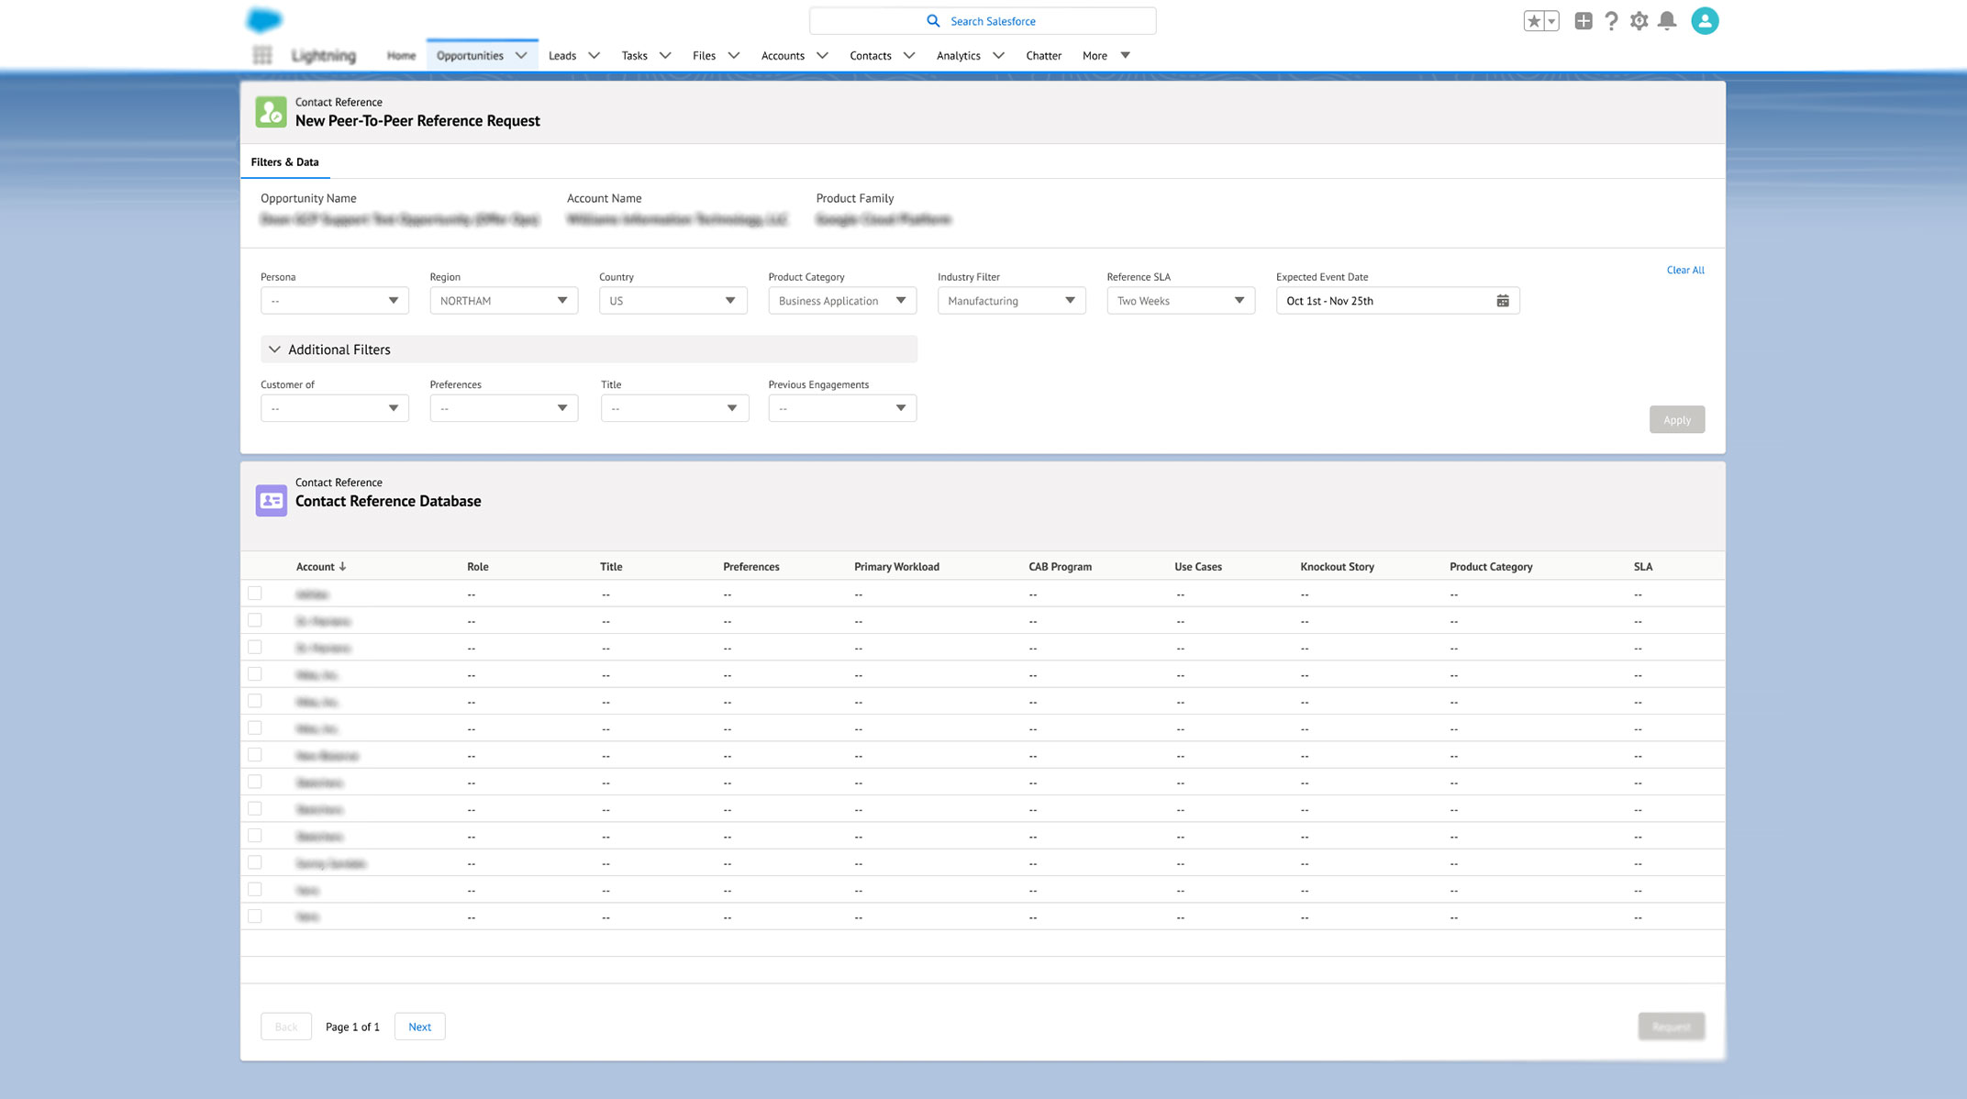Check the fifth row checkbox
Screen dimensions: 1967x1099
[255, 701]
